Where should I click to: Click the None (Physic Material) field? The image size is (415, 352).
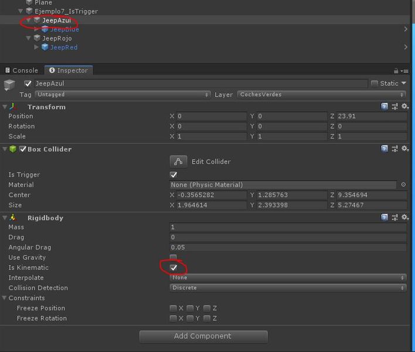click(283, 185)
